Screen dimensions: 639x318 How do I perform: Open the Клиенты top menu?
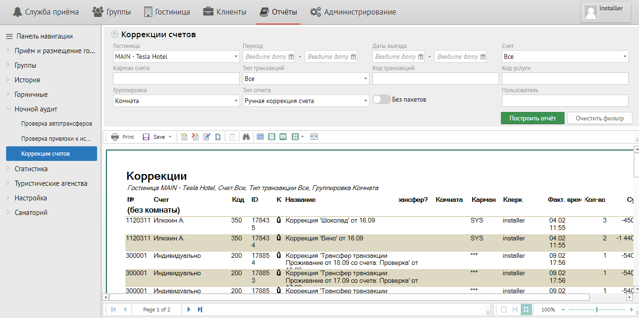pyautogui.click(x=225, y=12)
